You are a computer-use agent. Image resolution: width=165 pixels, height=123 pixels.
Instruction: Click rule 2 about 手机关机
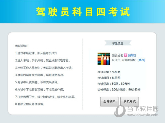click(x=43, y=60)
